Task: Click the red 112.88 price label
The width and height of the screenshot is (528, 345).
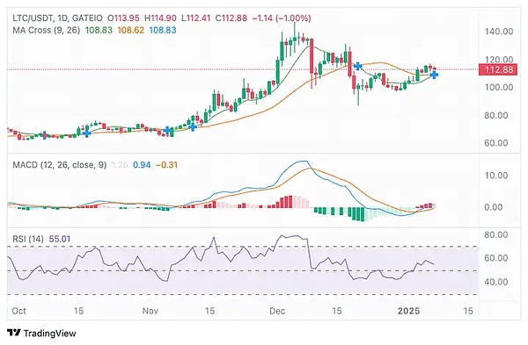Action: pyautogui.click(x=498, y=69)
